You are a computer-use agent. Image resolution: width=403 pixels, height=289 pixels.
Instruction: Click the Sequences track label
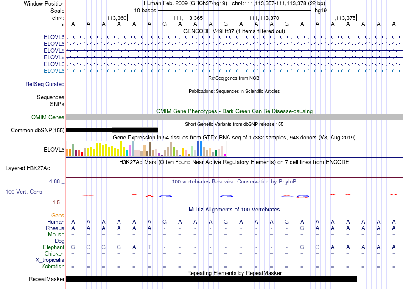pyautogui.click(x=50, y=97)
